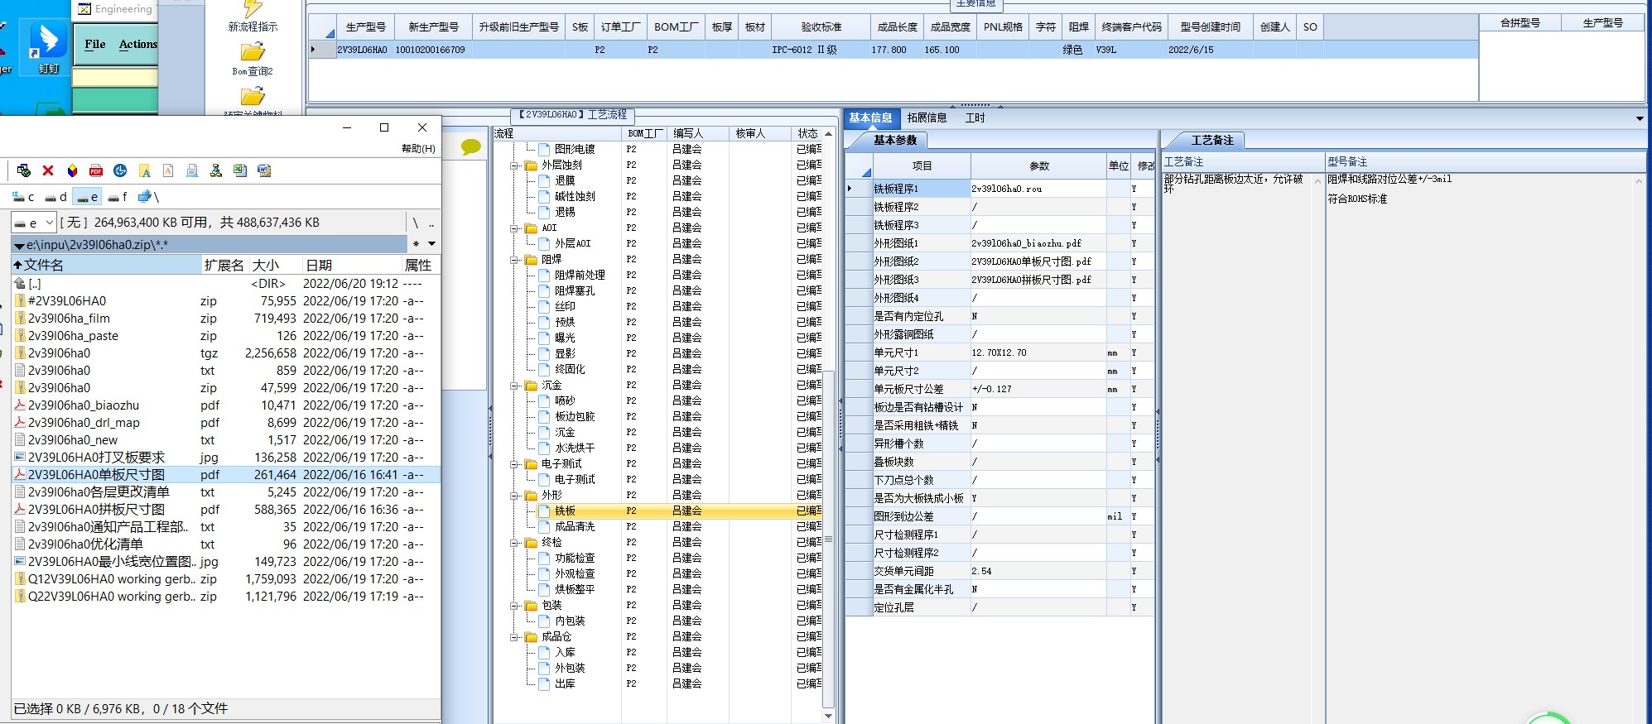1652x724 pixels.
Task: Click the e:\inpu\2v39l06ha0.zip path bar
Action: click(x=209, y=244)
